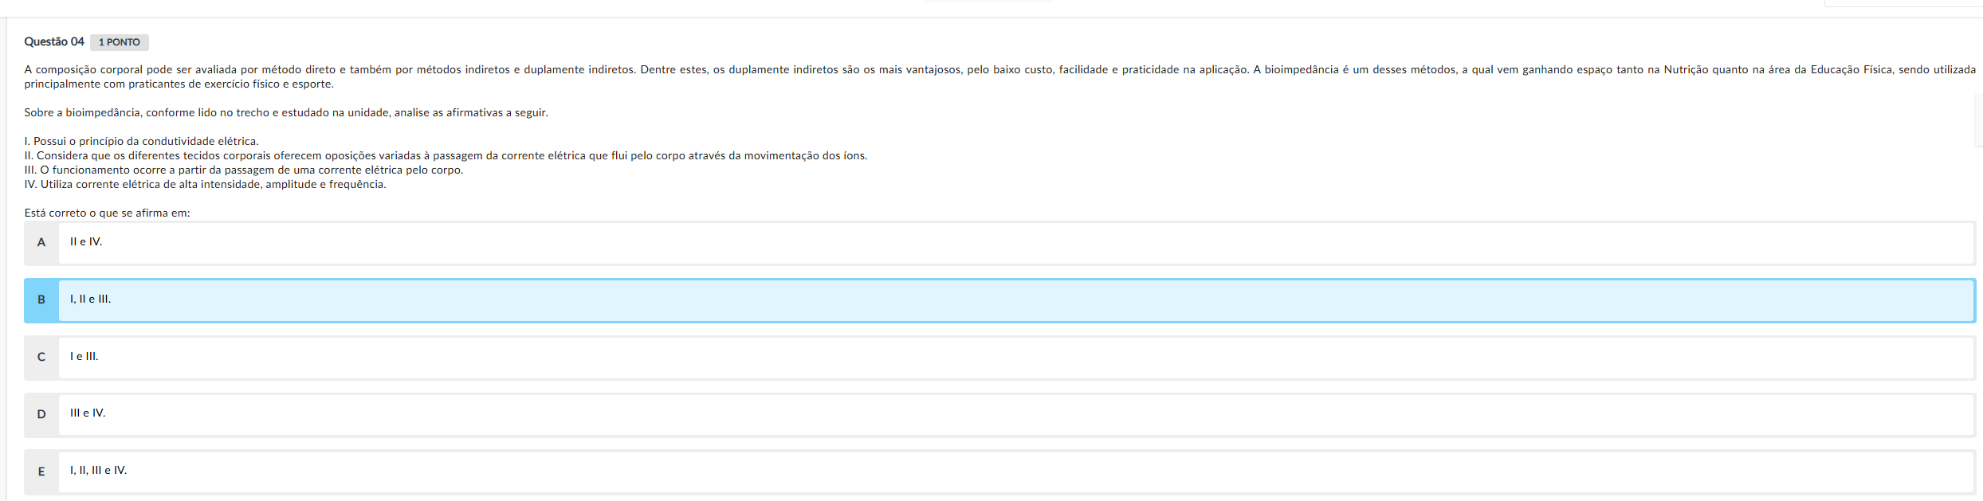Pick the answer text 'I e III.'
The image size is (1983, 501).
pyautogui.click(x=84, y=357)
